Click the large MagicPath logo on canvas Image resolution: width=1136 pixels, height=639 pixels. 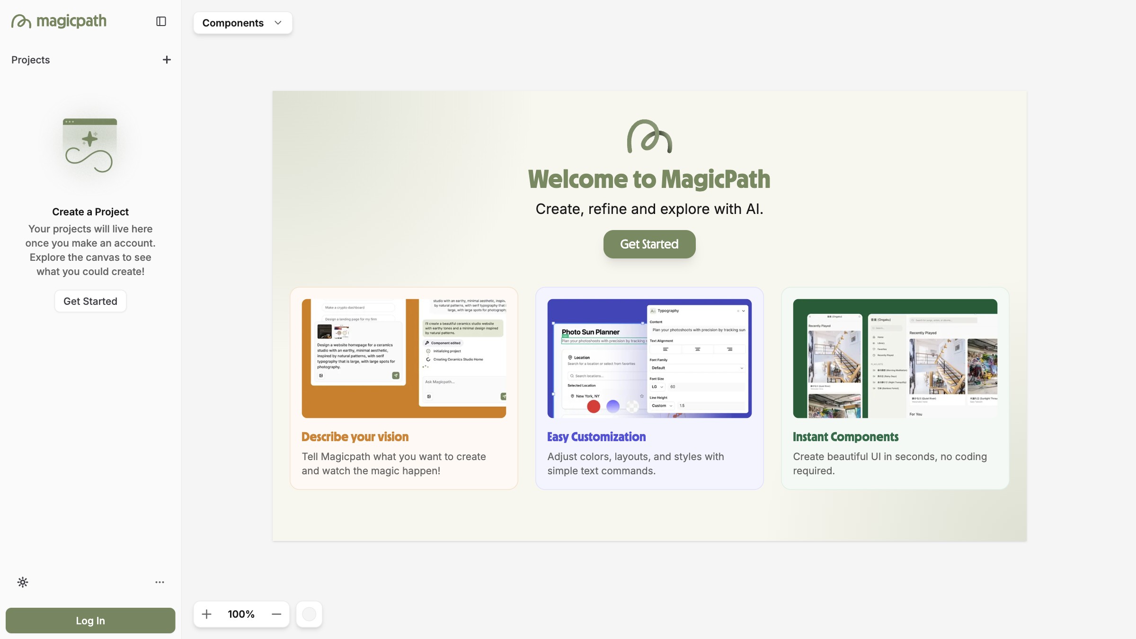[x=649, y=136]
